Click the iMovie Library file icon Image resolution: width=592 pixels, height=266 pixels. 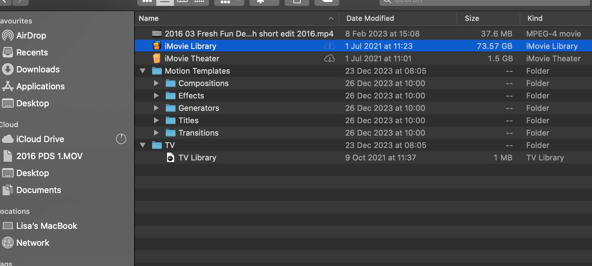157,46
